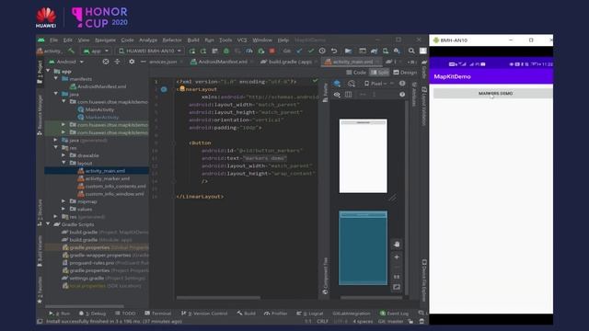
Task: Open the Terminal tool window
Action: pyautogui.click(x=157, y=313)
